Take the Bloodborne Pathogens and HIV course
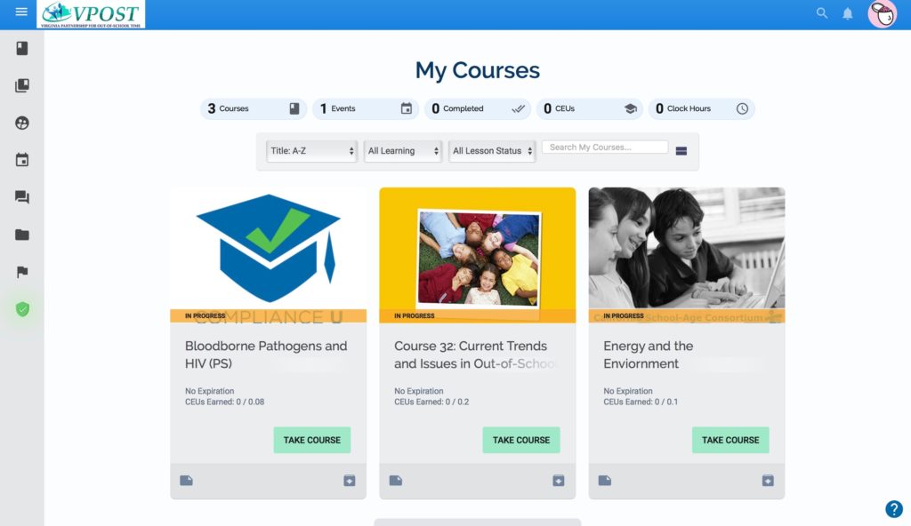This screenshot has width=911, height=526. click(x=312, y=440)
